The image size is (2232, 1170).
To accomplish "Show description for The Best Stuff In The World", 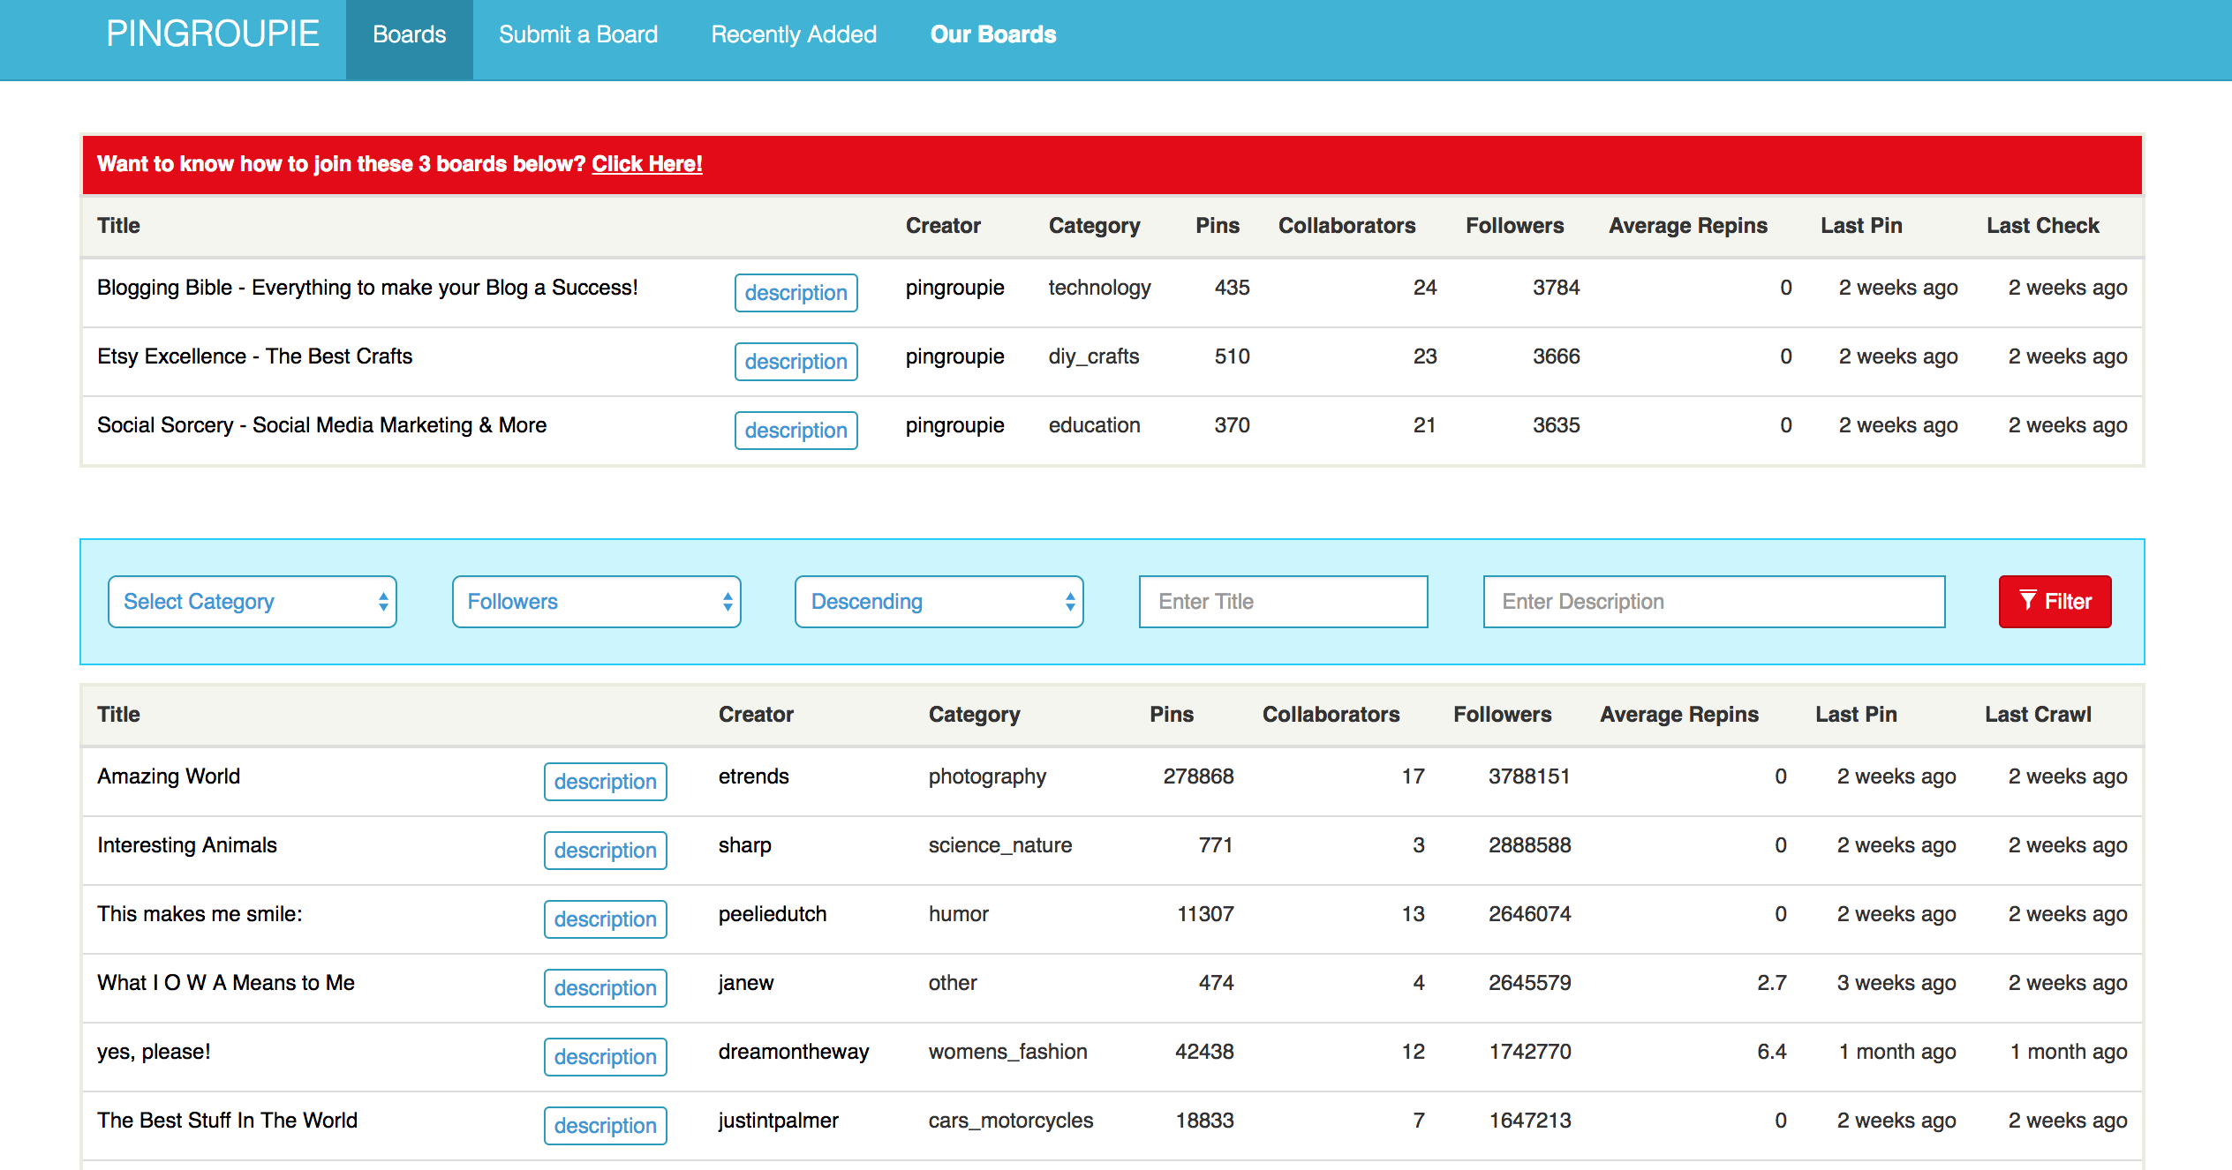I will coord(606,1126).
